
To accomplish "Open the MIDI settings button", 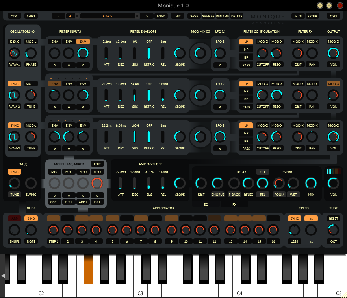I will tap(298, 16).
